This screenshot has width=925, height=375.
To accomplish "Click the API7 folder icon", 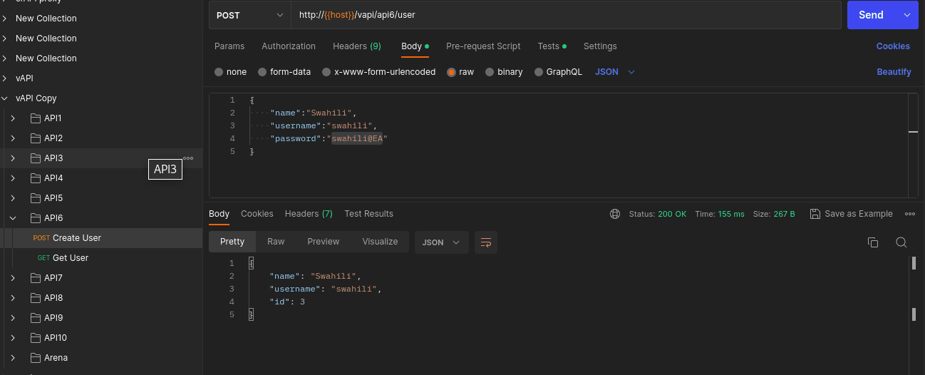I will coord(35,278).
